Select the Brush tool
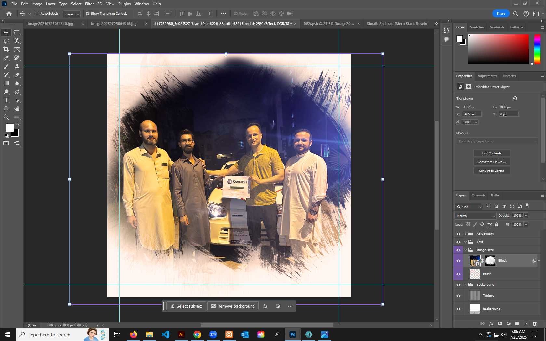The width and height of the screenshot is (546, 341). click(6, 66)
